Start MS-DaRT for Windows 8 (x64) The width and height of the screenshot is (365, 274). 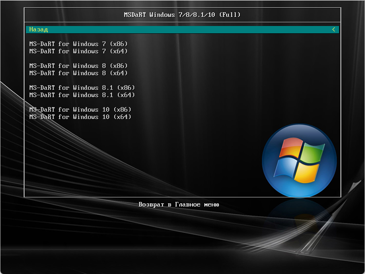tap(79, 73)
